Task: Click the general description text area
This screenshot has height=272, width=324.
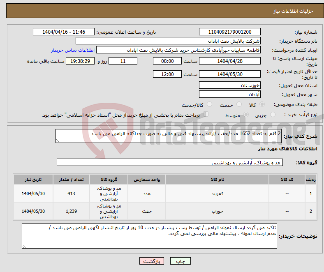Action: (x=169, y=136)
